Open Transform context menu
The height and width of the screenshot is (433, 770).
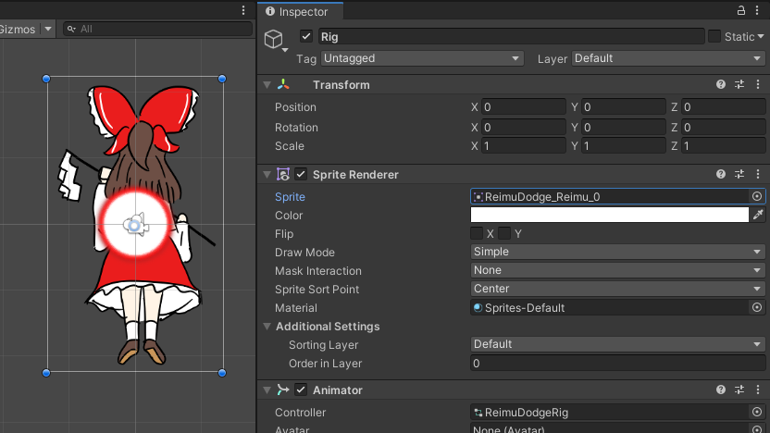click(758, 84)
